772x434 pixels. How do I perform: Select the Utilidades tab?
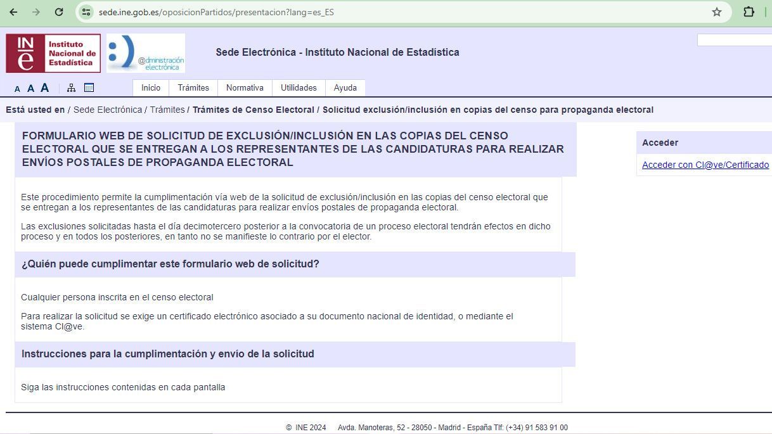coord(299,87)
